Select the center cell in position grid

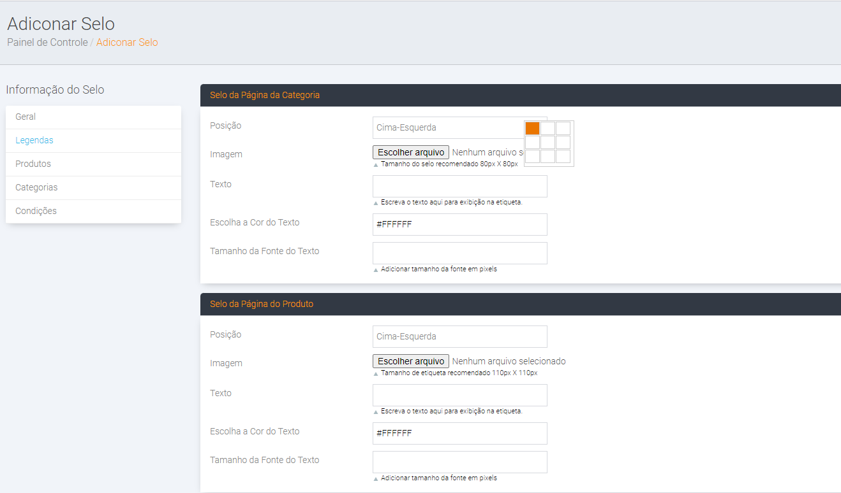548,143
